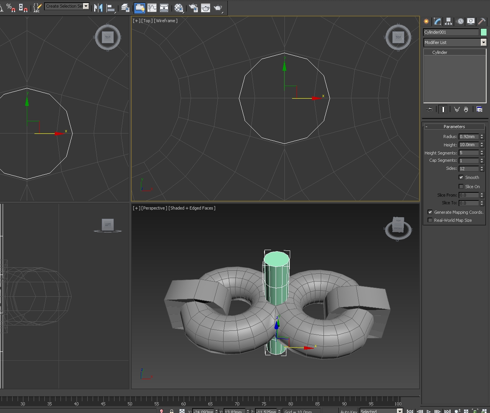Open the Curve Editor
Screen dimensions: 490x413
point(152,8)
